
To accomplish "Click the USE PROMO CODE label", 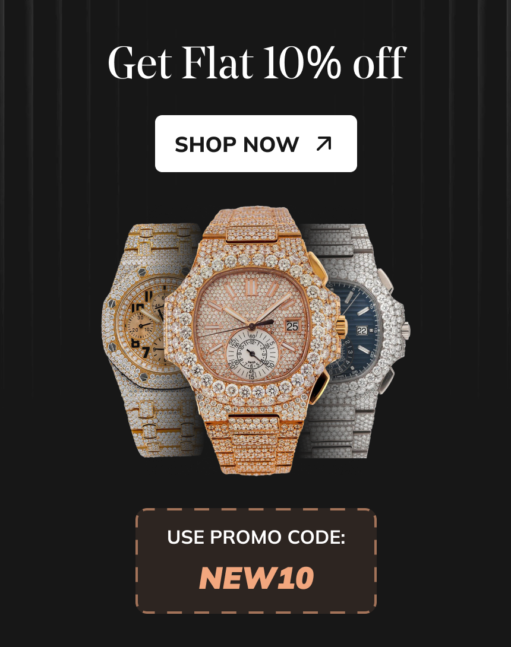I will [x=256, y=537].
